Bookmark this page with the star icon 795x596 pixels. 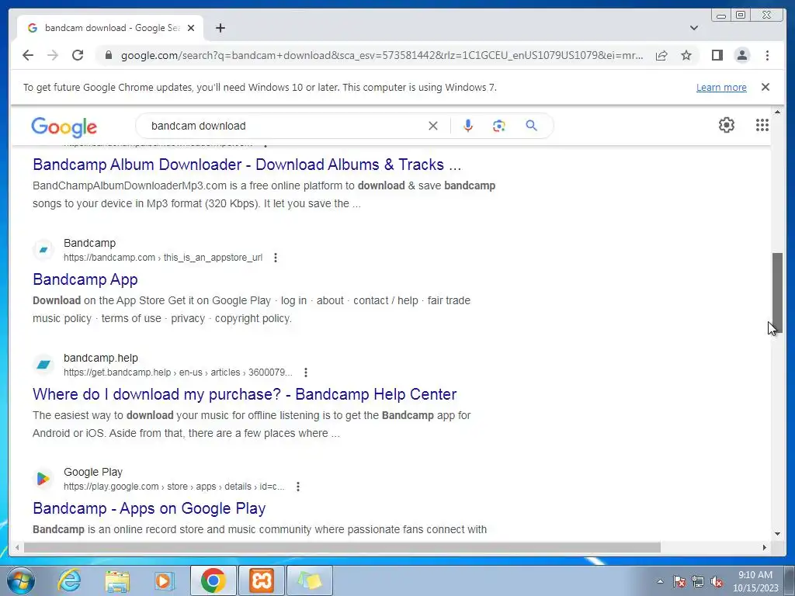coord(686,55)
